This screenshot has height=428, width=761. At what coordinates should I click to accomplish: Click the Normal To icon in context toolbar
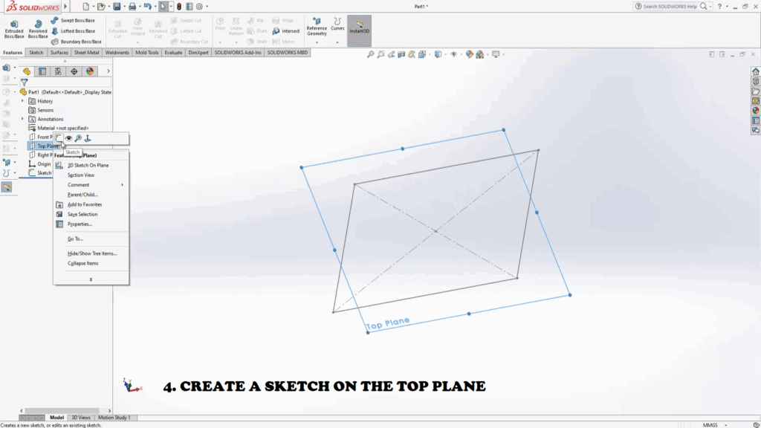(88, 138)
